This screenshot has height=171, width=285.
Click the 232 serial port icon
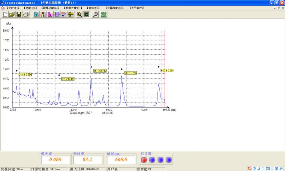[104, 15]
